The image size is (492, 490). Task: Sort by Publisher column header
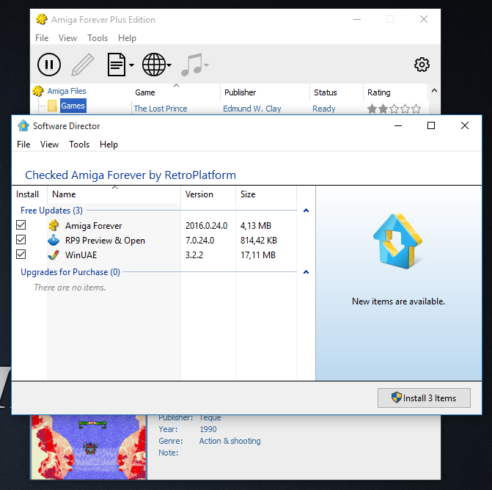pyautogui.click(x=265, y=92)
